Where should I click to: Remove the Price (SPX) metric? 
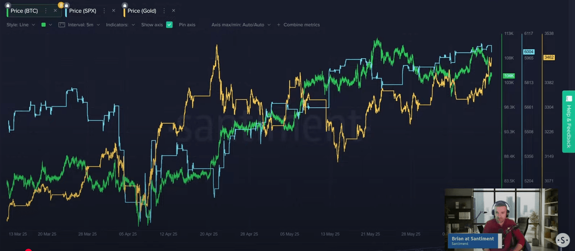[114, 11]
